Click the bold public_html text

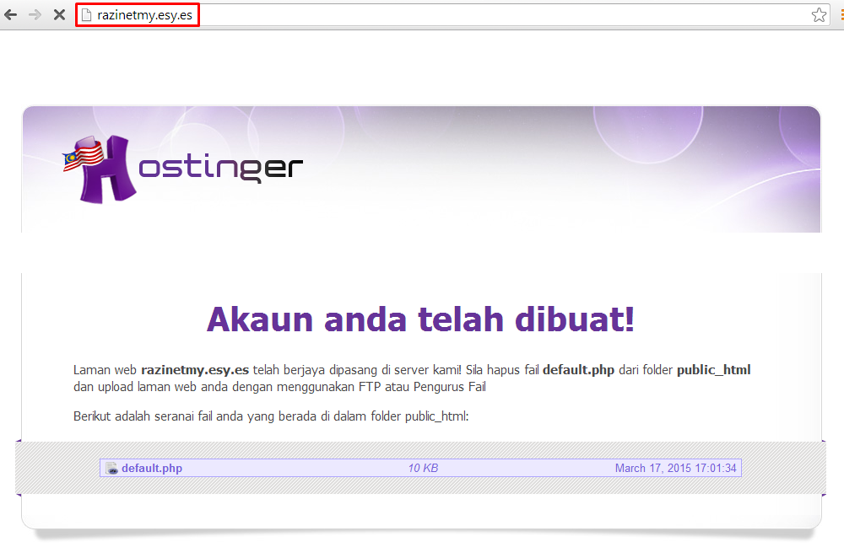[713, 370]
